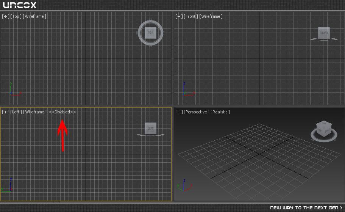The width and height of the screenshot is (345, 212).
Task: Open the [Realistic] shading menu
Action: [220, 112]
